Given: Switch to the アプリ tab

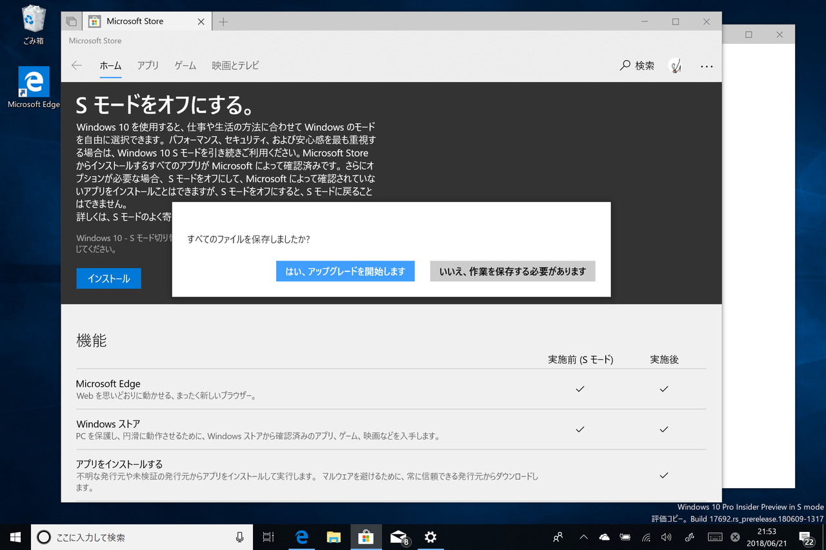Looking at the screenshot, I should tap(148, 65).
